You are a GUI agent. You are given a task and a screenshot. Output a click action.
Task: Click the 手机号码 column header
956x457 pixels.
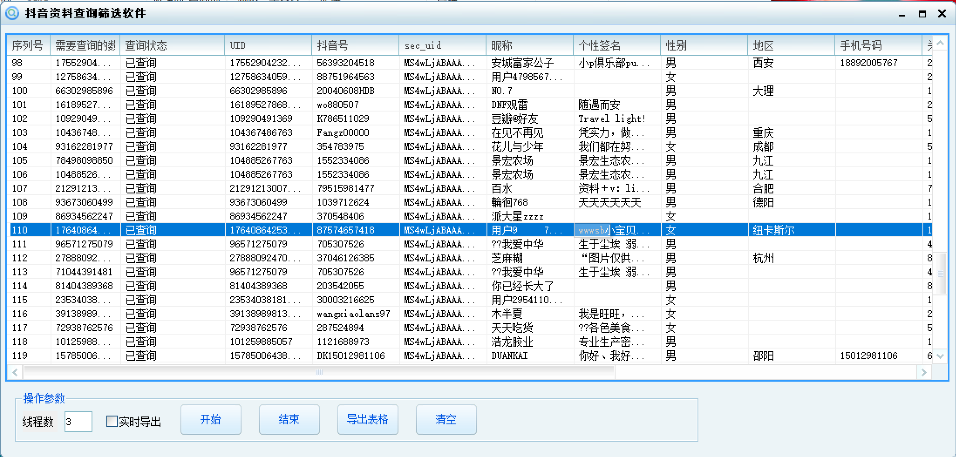pos(878,45)
